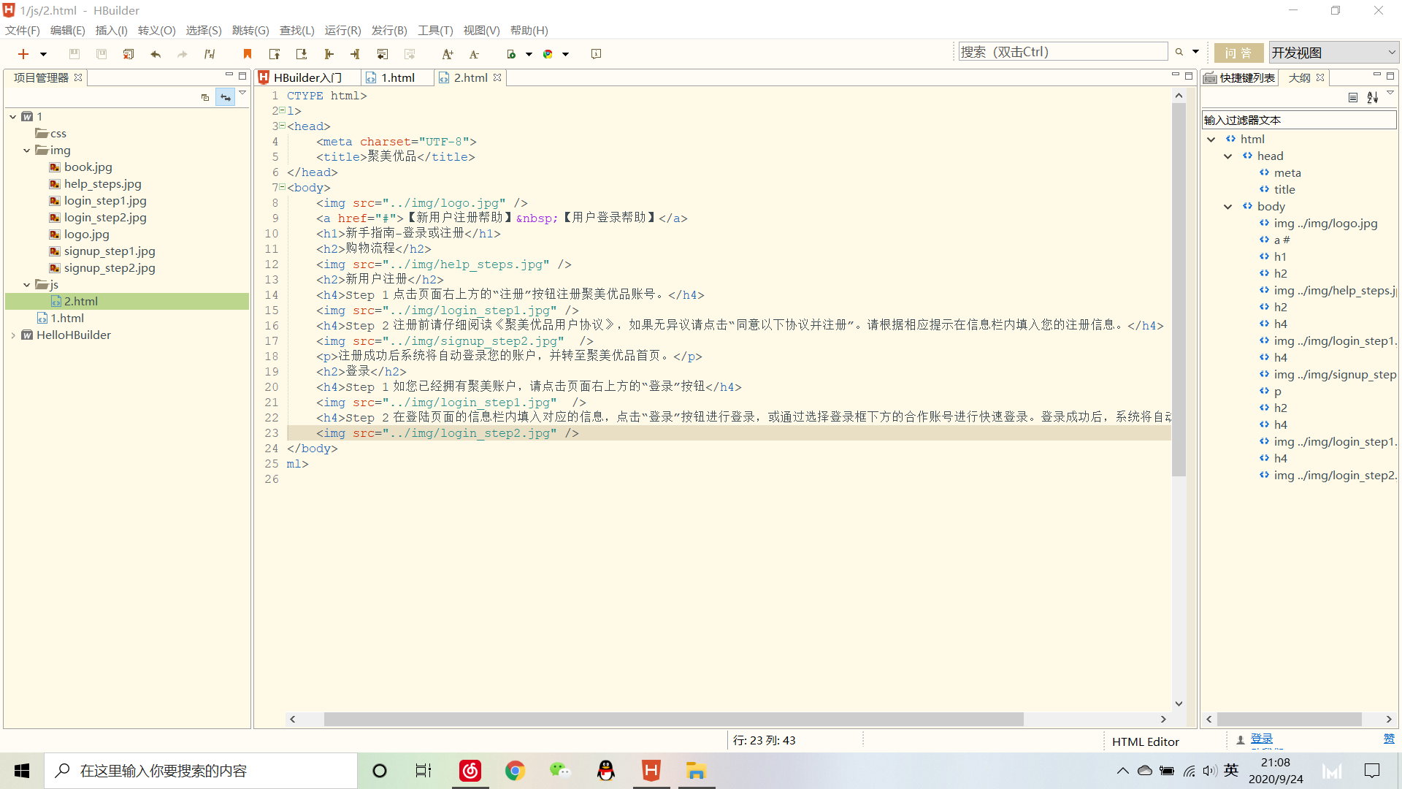Collapse the body node in outline
The height and width of the screenshot is (789, 1402).
1228,206
